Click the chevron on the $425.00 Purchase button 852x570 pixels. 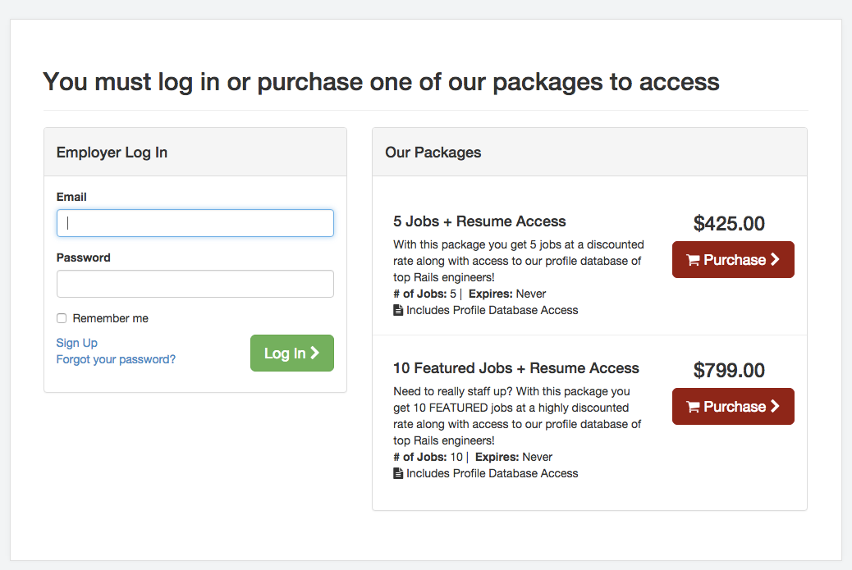[774, 260]
